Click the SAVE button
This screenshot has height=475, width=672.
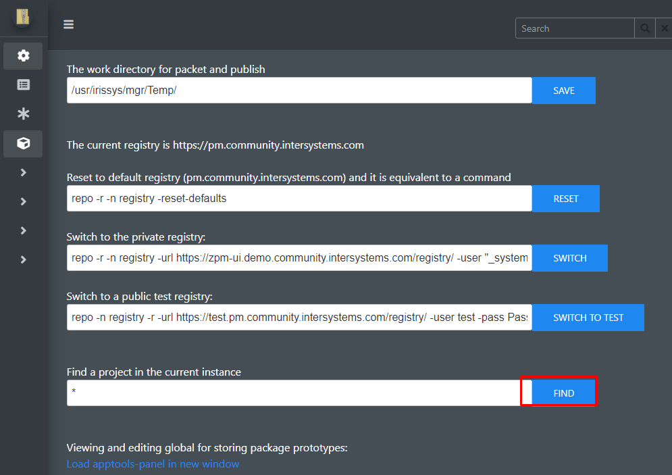[563, 91]
